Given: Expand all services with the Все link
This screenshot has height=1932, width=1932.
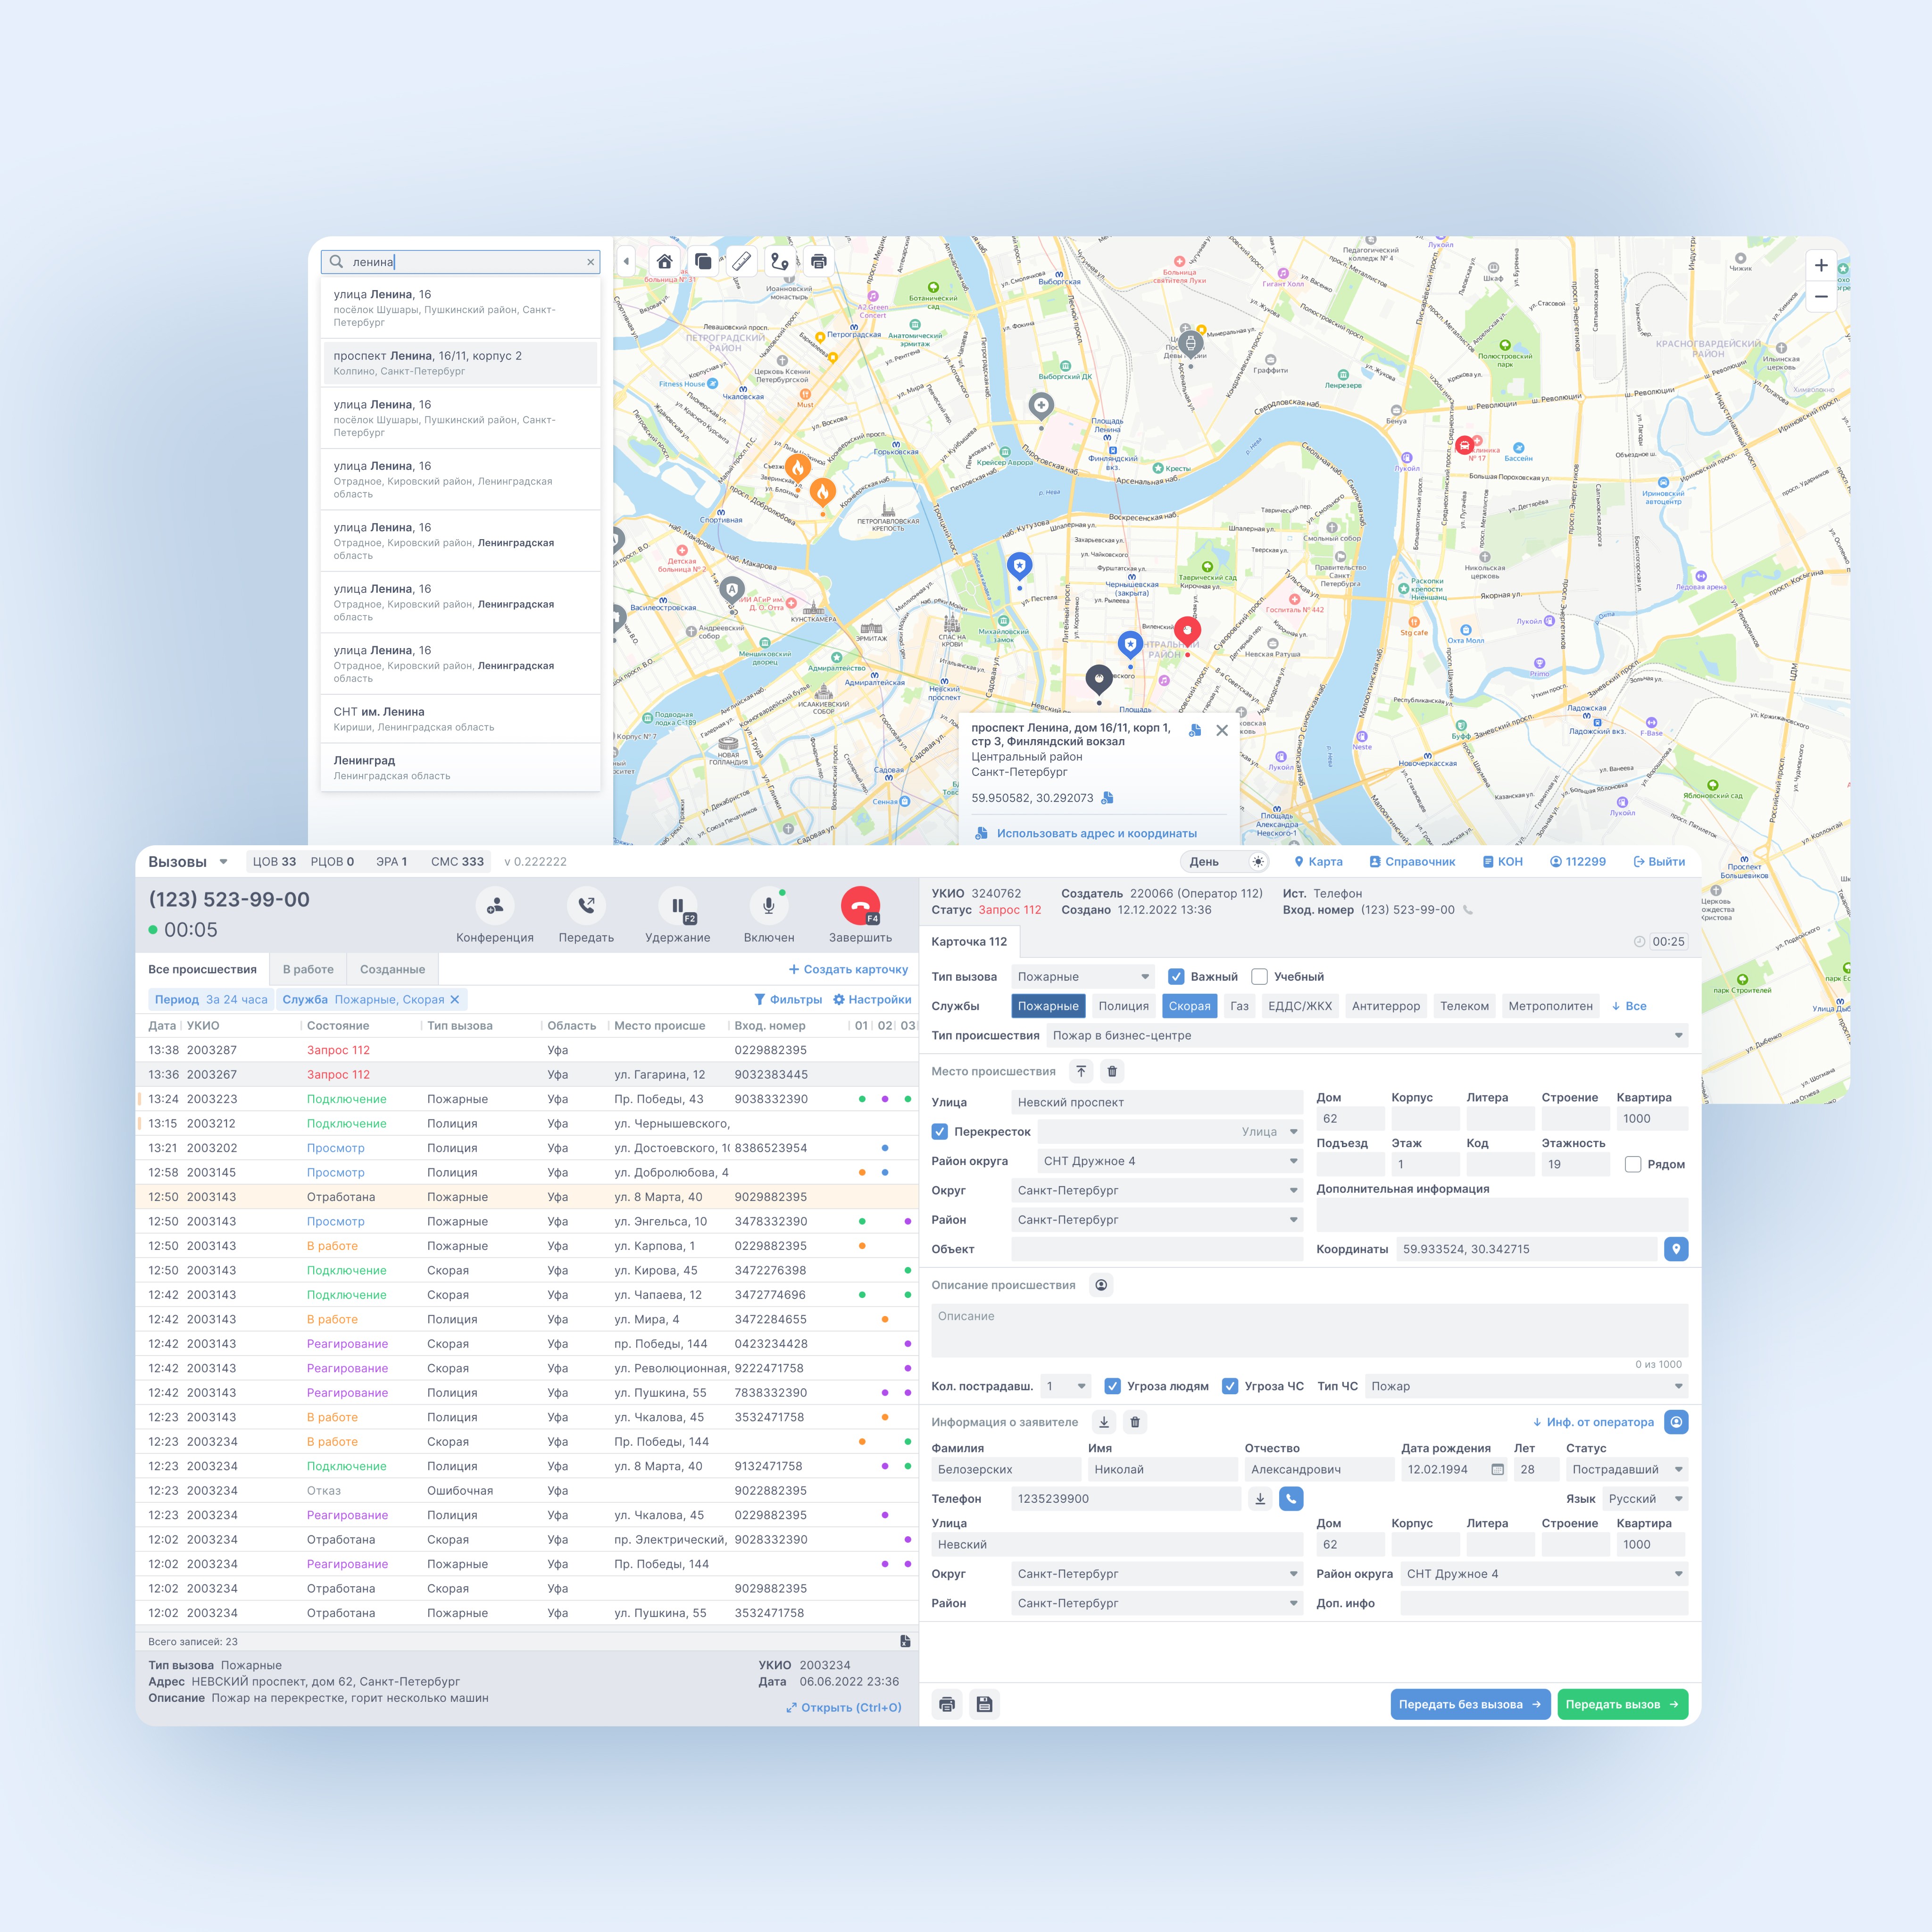Looking at the screenshot, I should pyautogui.click(x=1629, y=1006).
